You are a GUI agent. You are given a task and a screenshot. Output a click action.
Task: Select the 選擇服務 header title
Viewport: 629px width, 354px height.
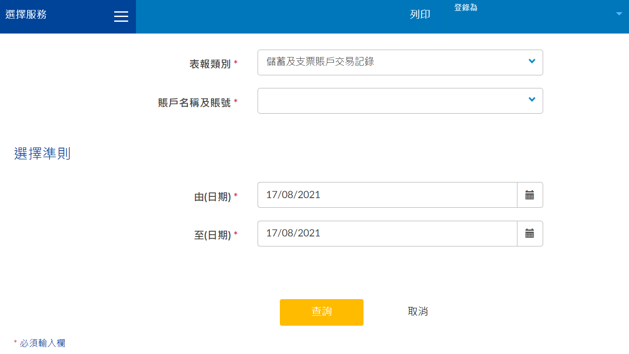(x=26, y=14)
